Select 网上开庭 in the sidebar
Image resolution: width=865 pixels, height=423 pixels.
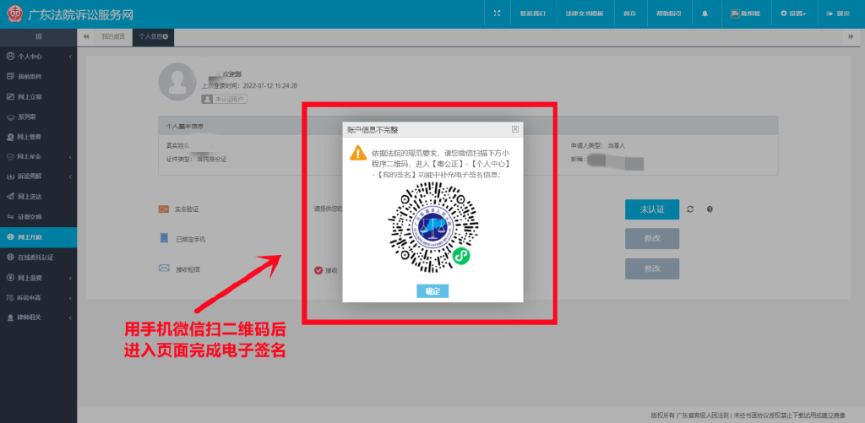click(x=38, y=237)
